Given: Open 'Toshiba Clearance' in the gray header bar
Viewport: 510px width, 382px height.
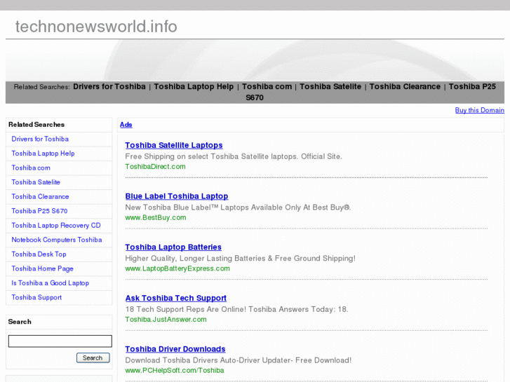Looking at the screenshot, I should pyautogui.click(x=405, y=86).
